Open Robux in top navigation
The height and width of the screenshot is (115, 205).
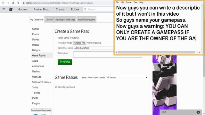pyautogui.click(x=75, y=9)
